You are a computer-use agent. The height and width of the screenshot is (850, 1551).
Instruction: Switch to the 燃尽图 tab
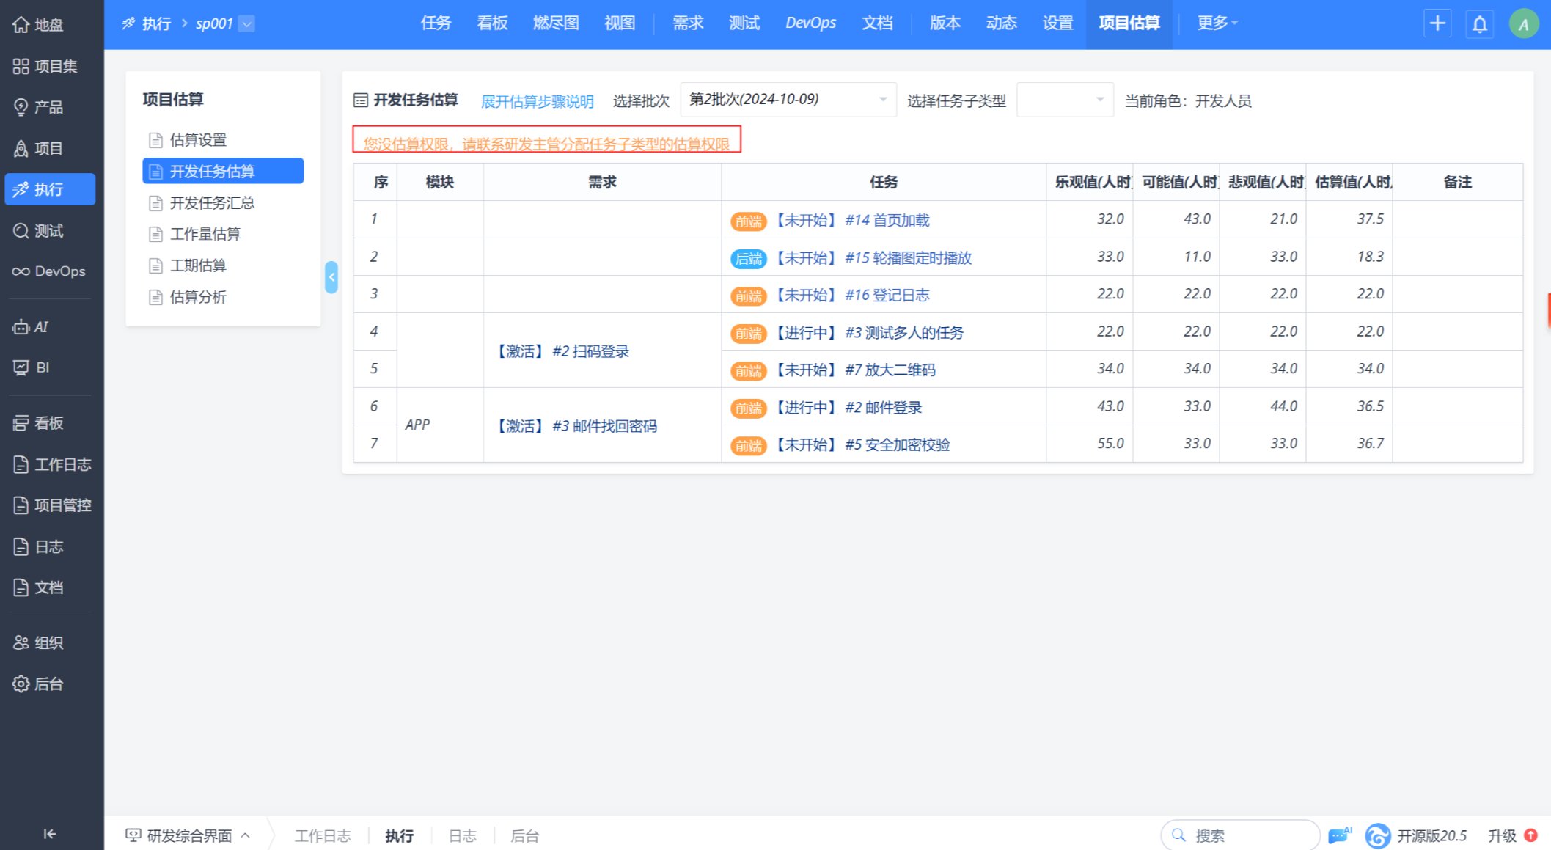[555, 23]
